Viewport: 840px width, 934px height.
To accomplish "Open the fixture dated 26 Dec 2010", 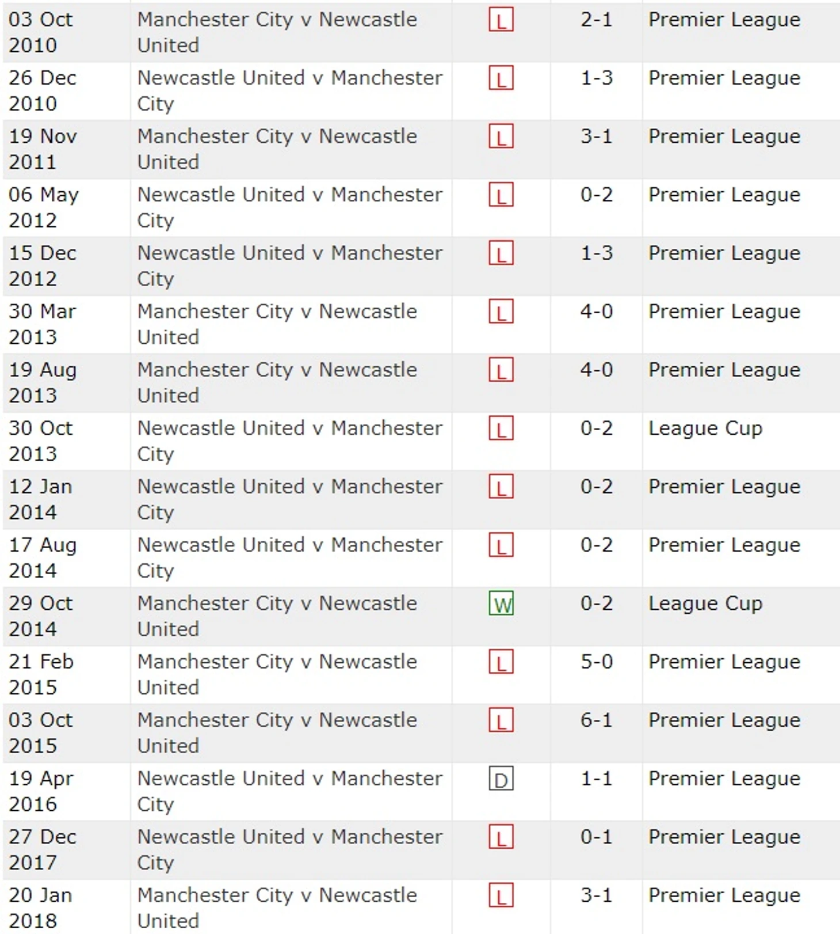I will tap(289, 90).
